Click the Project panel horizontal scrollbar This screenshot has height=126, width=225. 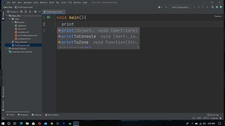[17, 112]
